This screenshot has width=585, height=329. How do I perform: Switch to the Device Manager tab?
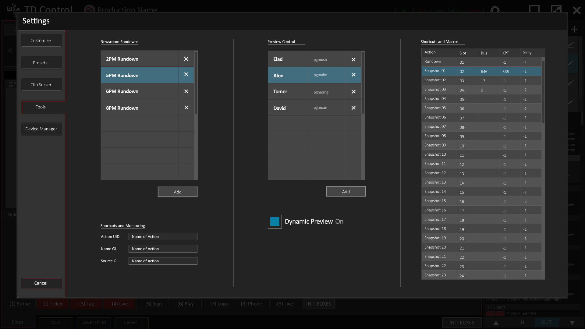pos(41,129)
